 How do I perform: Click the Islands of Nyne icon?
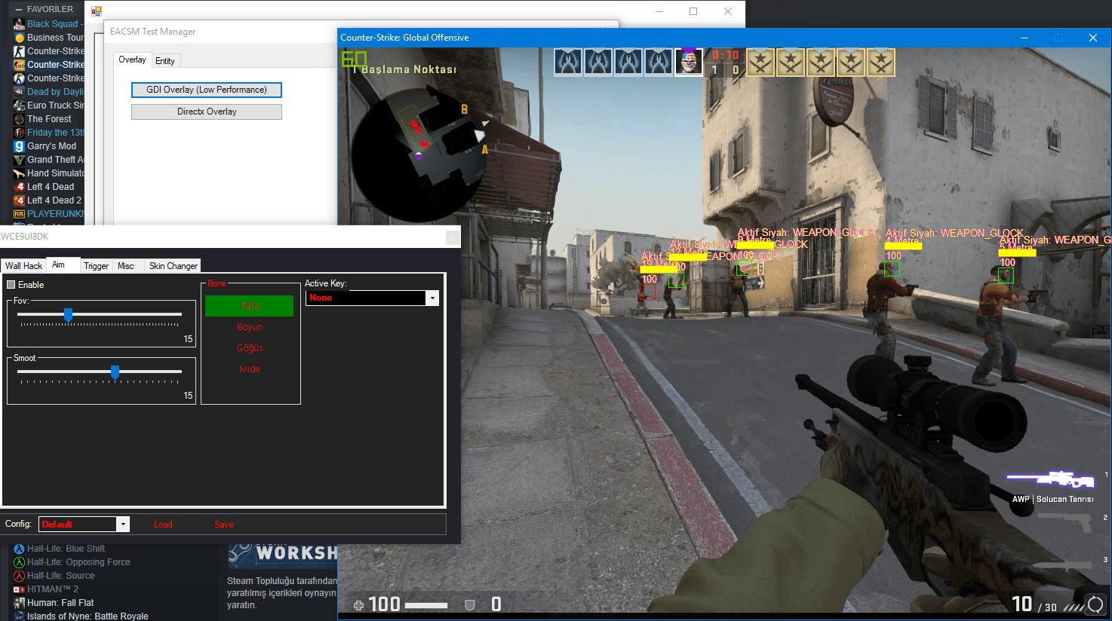pos(19,616)
